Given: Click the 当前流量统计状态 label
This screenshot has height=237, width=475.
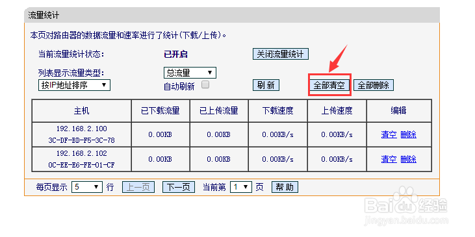Looking at the screenshot, I should point(71,55).
